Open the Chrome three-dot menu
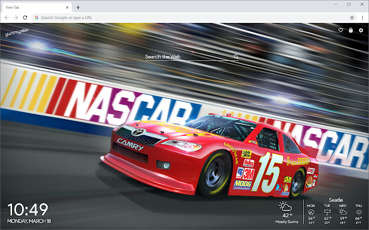369x230 pixels. pos(363,18)
